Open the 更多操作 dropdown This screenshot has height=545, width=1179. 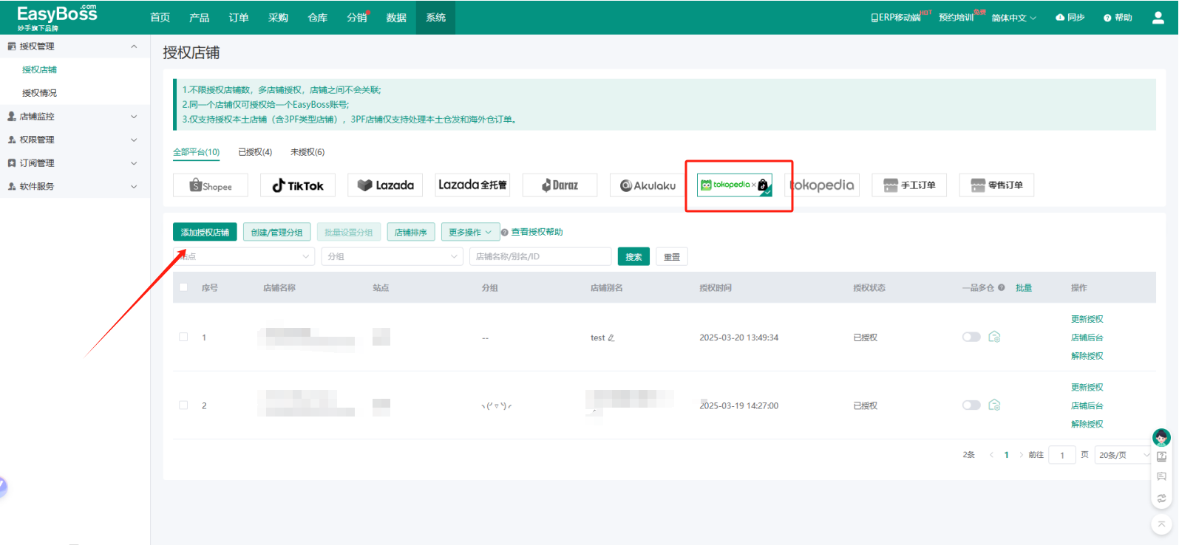coord(470,233)
